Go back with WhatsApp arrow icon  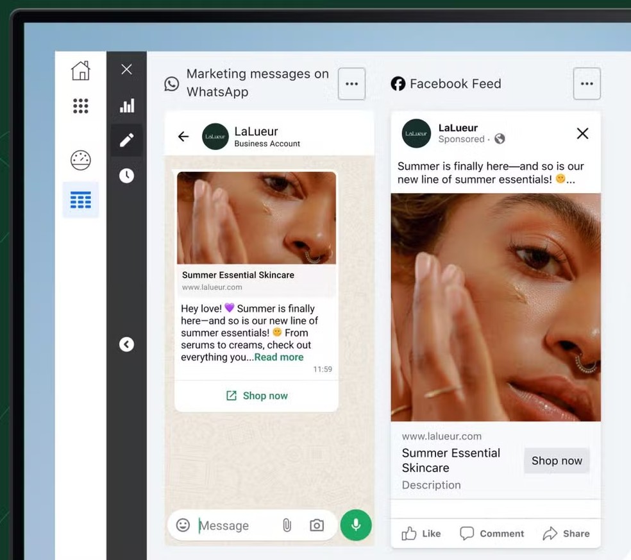183,137
